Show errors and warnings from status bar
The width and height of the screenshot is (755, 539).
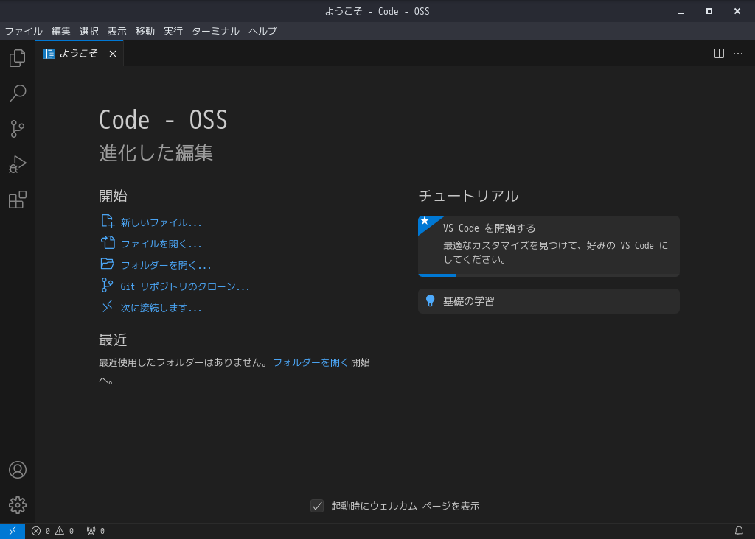(52, 531)
